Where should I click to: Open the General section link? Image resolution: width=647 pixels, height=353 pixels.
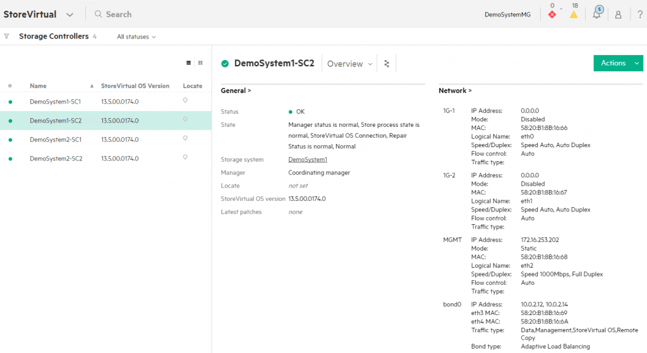(236, 90)
